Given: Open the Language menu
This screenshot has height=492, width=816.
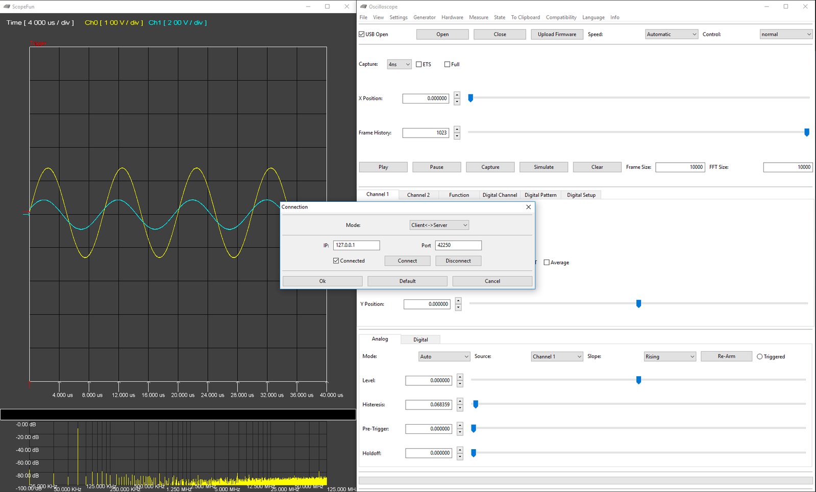Looking at the screenshot, I should tap(594, 17).
